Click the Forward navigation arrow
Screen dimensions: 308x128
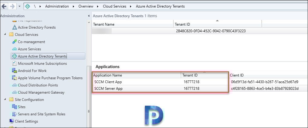[12, 6]
